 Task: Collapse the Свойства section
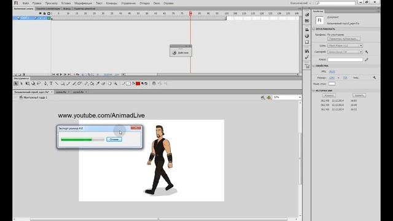[314, 66]
